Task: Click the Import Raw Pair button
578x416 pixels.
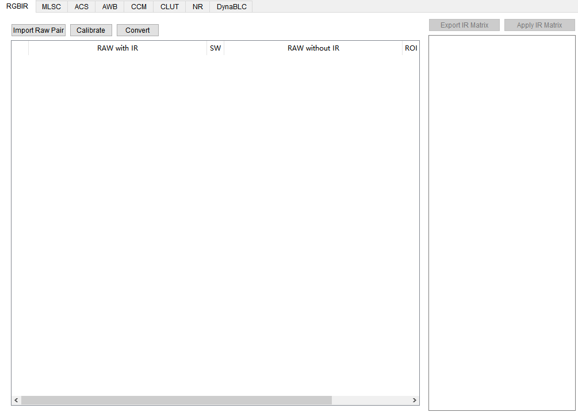Action: tap(39, 30)
